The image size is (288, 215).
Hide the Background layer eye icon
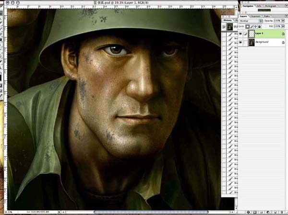point(240,42)
